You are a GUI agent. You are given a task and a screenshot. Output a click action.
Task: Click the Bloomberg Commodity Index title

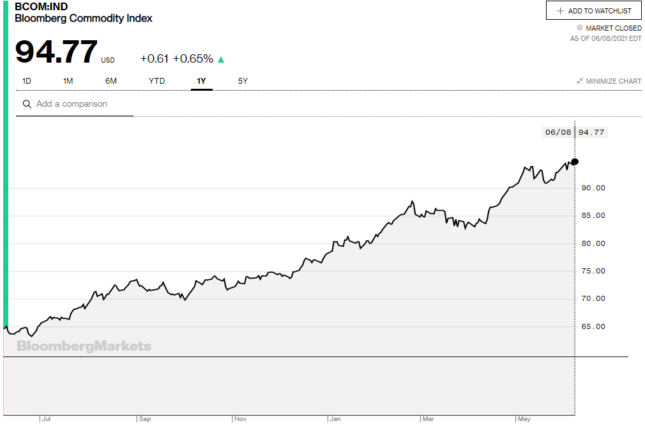point(84,19)
